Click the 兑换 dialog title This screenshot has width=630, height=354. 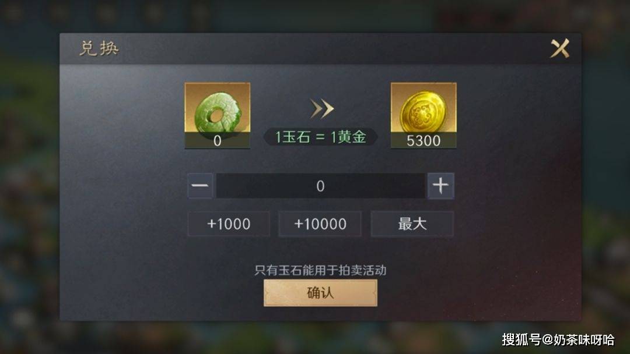[x=99, y=48]
